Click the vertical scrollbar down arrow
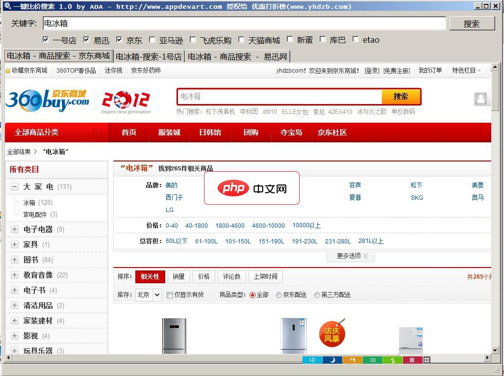 495,350
